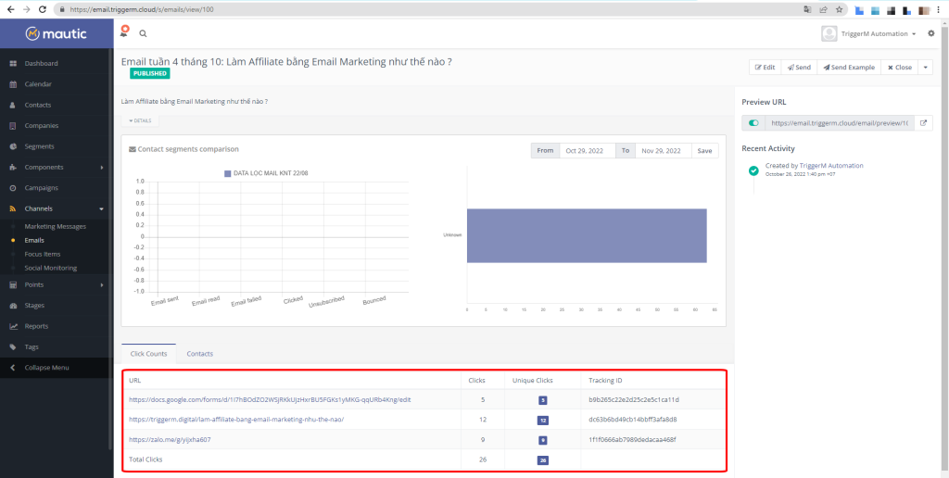Click the From date input field
Image resolution: width=949 pixels, height=478 pixels.
click(x=588, y=150)
